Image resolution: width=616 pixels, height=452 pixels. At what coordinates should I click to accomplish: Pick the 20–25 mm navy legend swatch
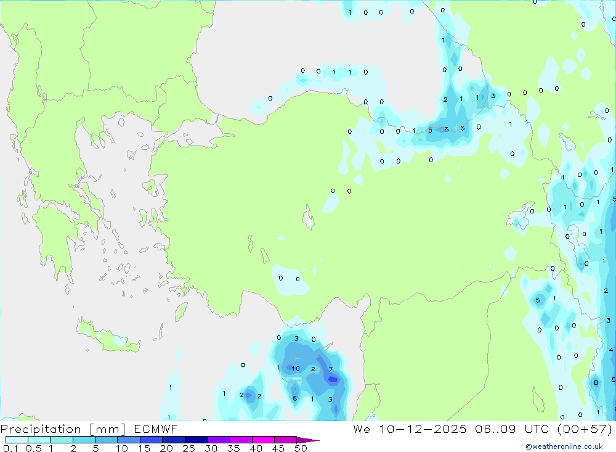coord(174,440)
